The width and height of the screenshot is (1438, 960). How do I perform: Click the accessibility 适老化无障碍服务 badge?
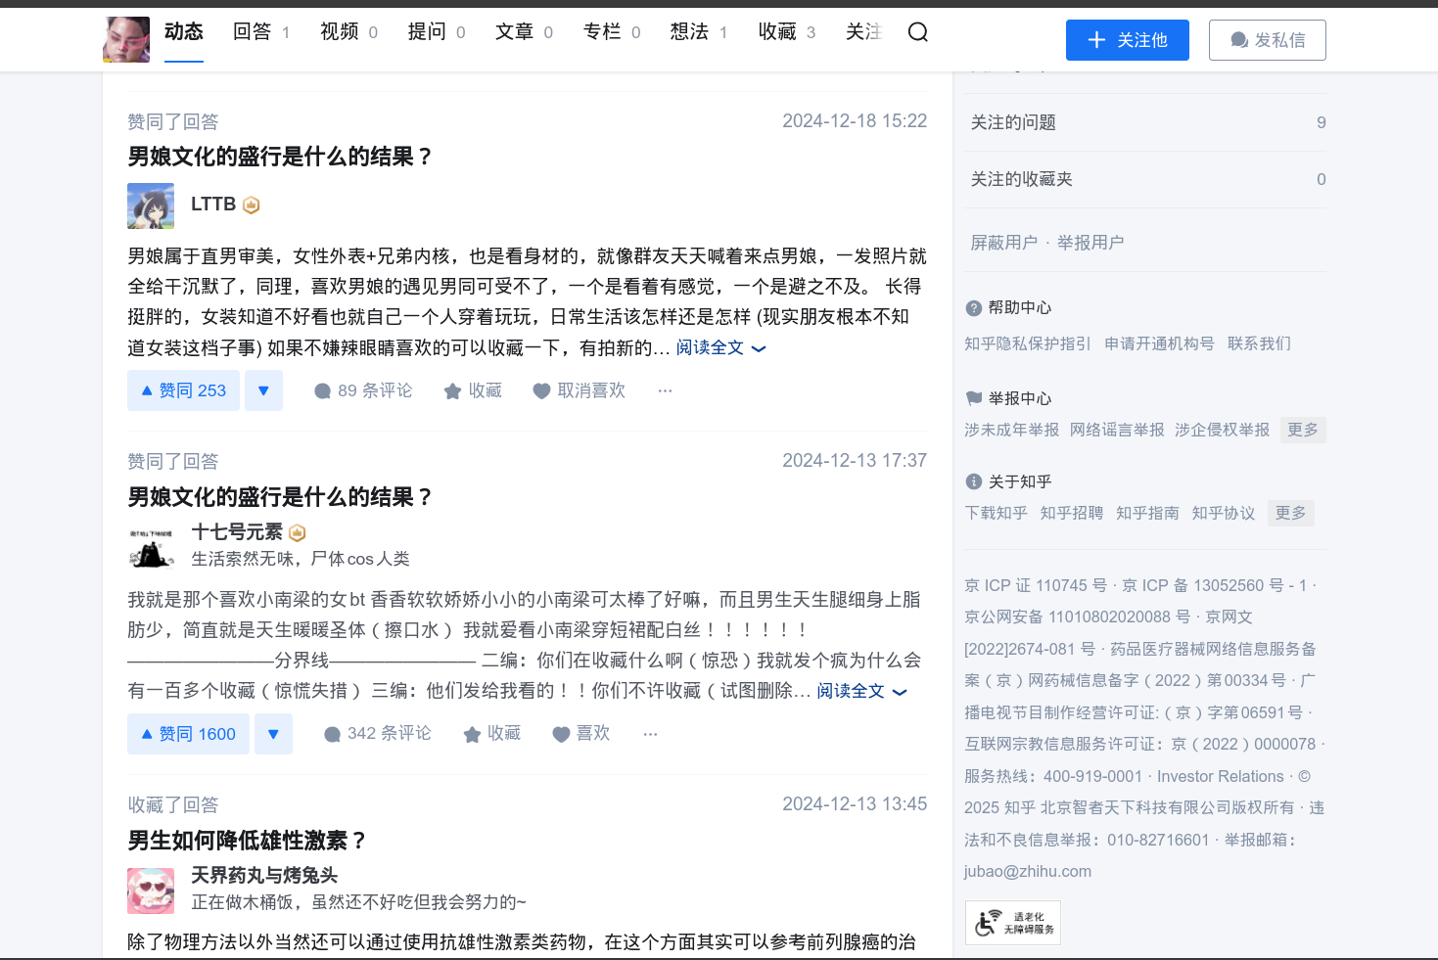[1013, 923]
